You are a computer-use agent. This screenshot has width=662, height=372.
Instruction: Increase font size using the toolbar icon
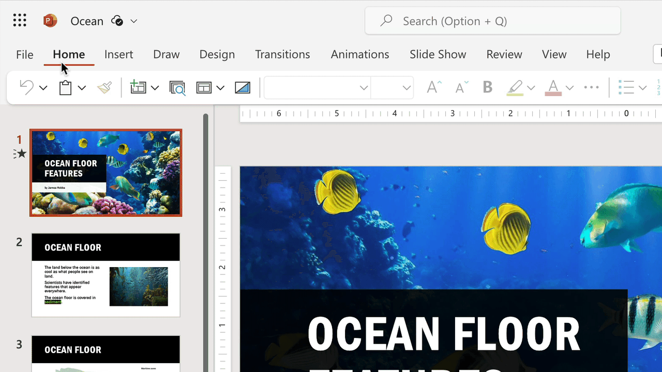click(x=432, y=87)
